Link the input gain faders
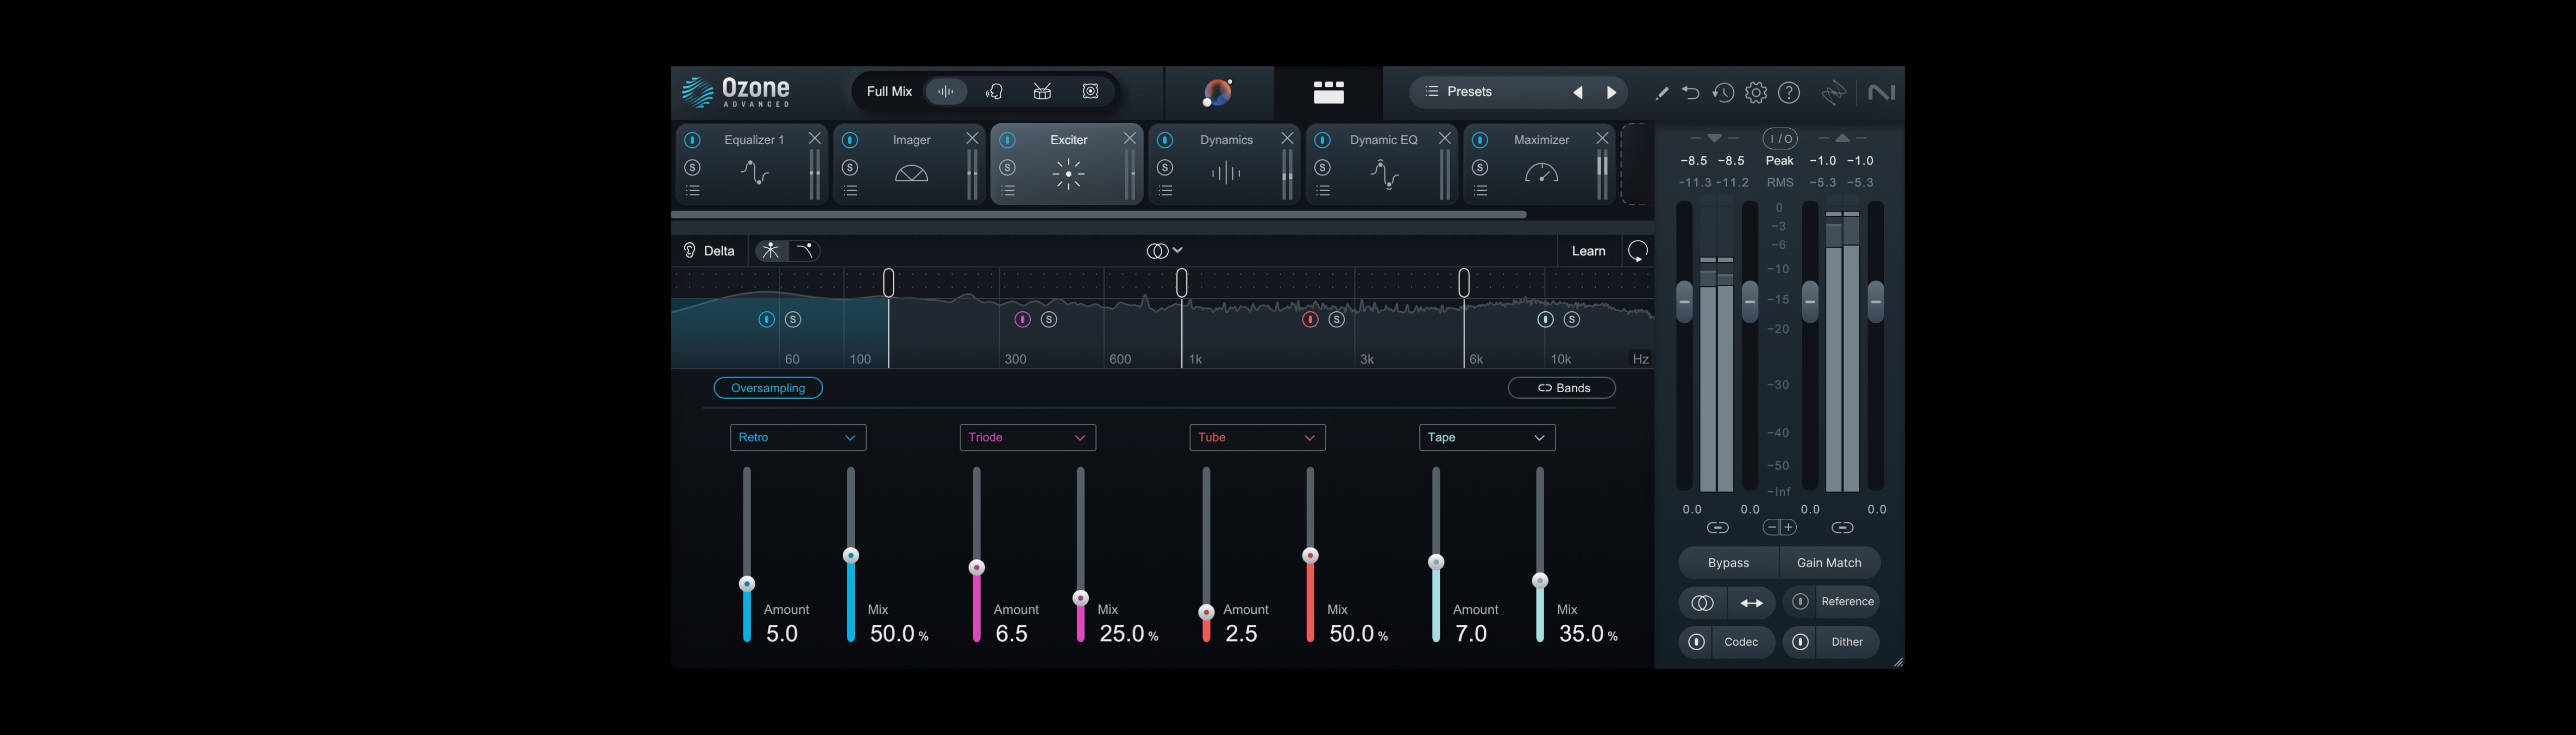 (x=1717, y=527)
